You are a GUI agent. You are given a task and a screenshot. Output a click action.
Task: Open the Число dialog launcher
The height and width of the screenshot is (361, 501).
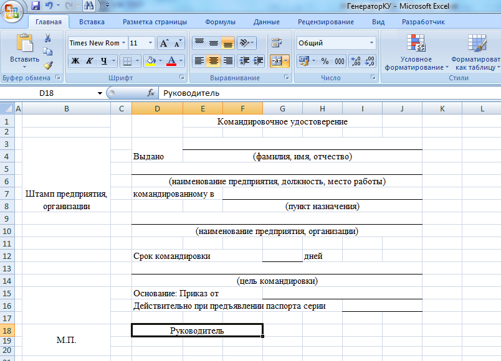point(373,77)
